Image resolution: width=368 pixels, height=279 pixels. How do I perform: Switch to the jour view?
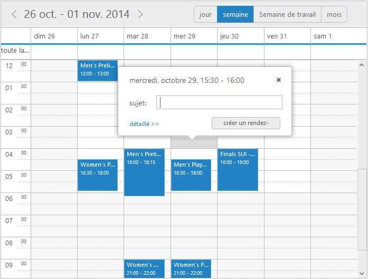coord(205,14)
